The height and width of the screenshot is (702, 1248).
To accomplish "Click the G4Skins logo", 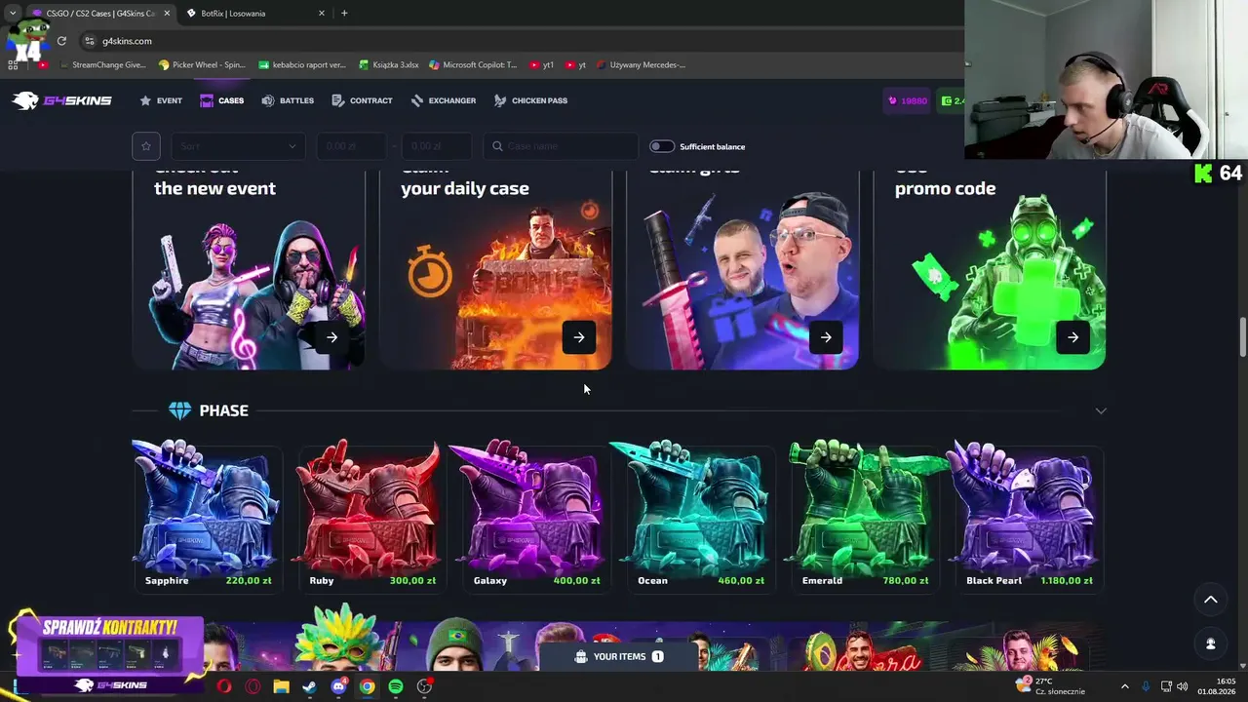I will click(x=62, y=100).
